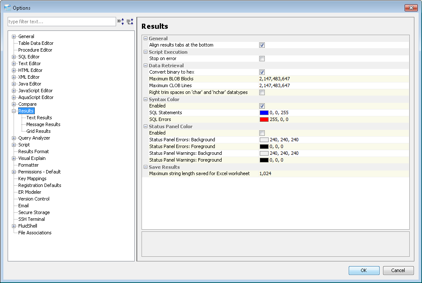Select Version Control in the tree
The width and height of the screenshot is (422, 283).
(x=34, y=199)
